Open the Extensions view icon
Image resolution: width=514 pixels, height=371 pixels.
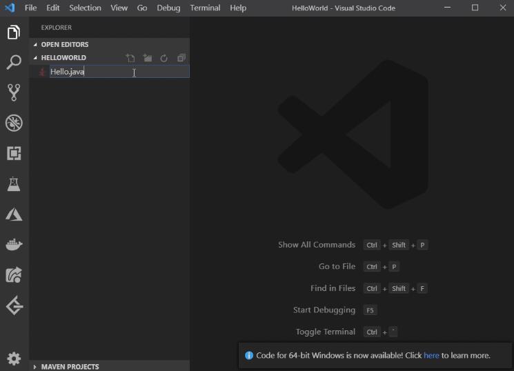click(x=14, y=153)
